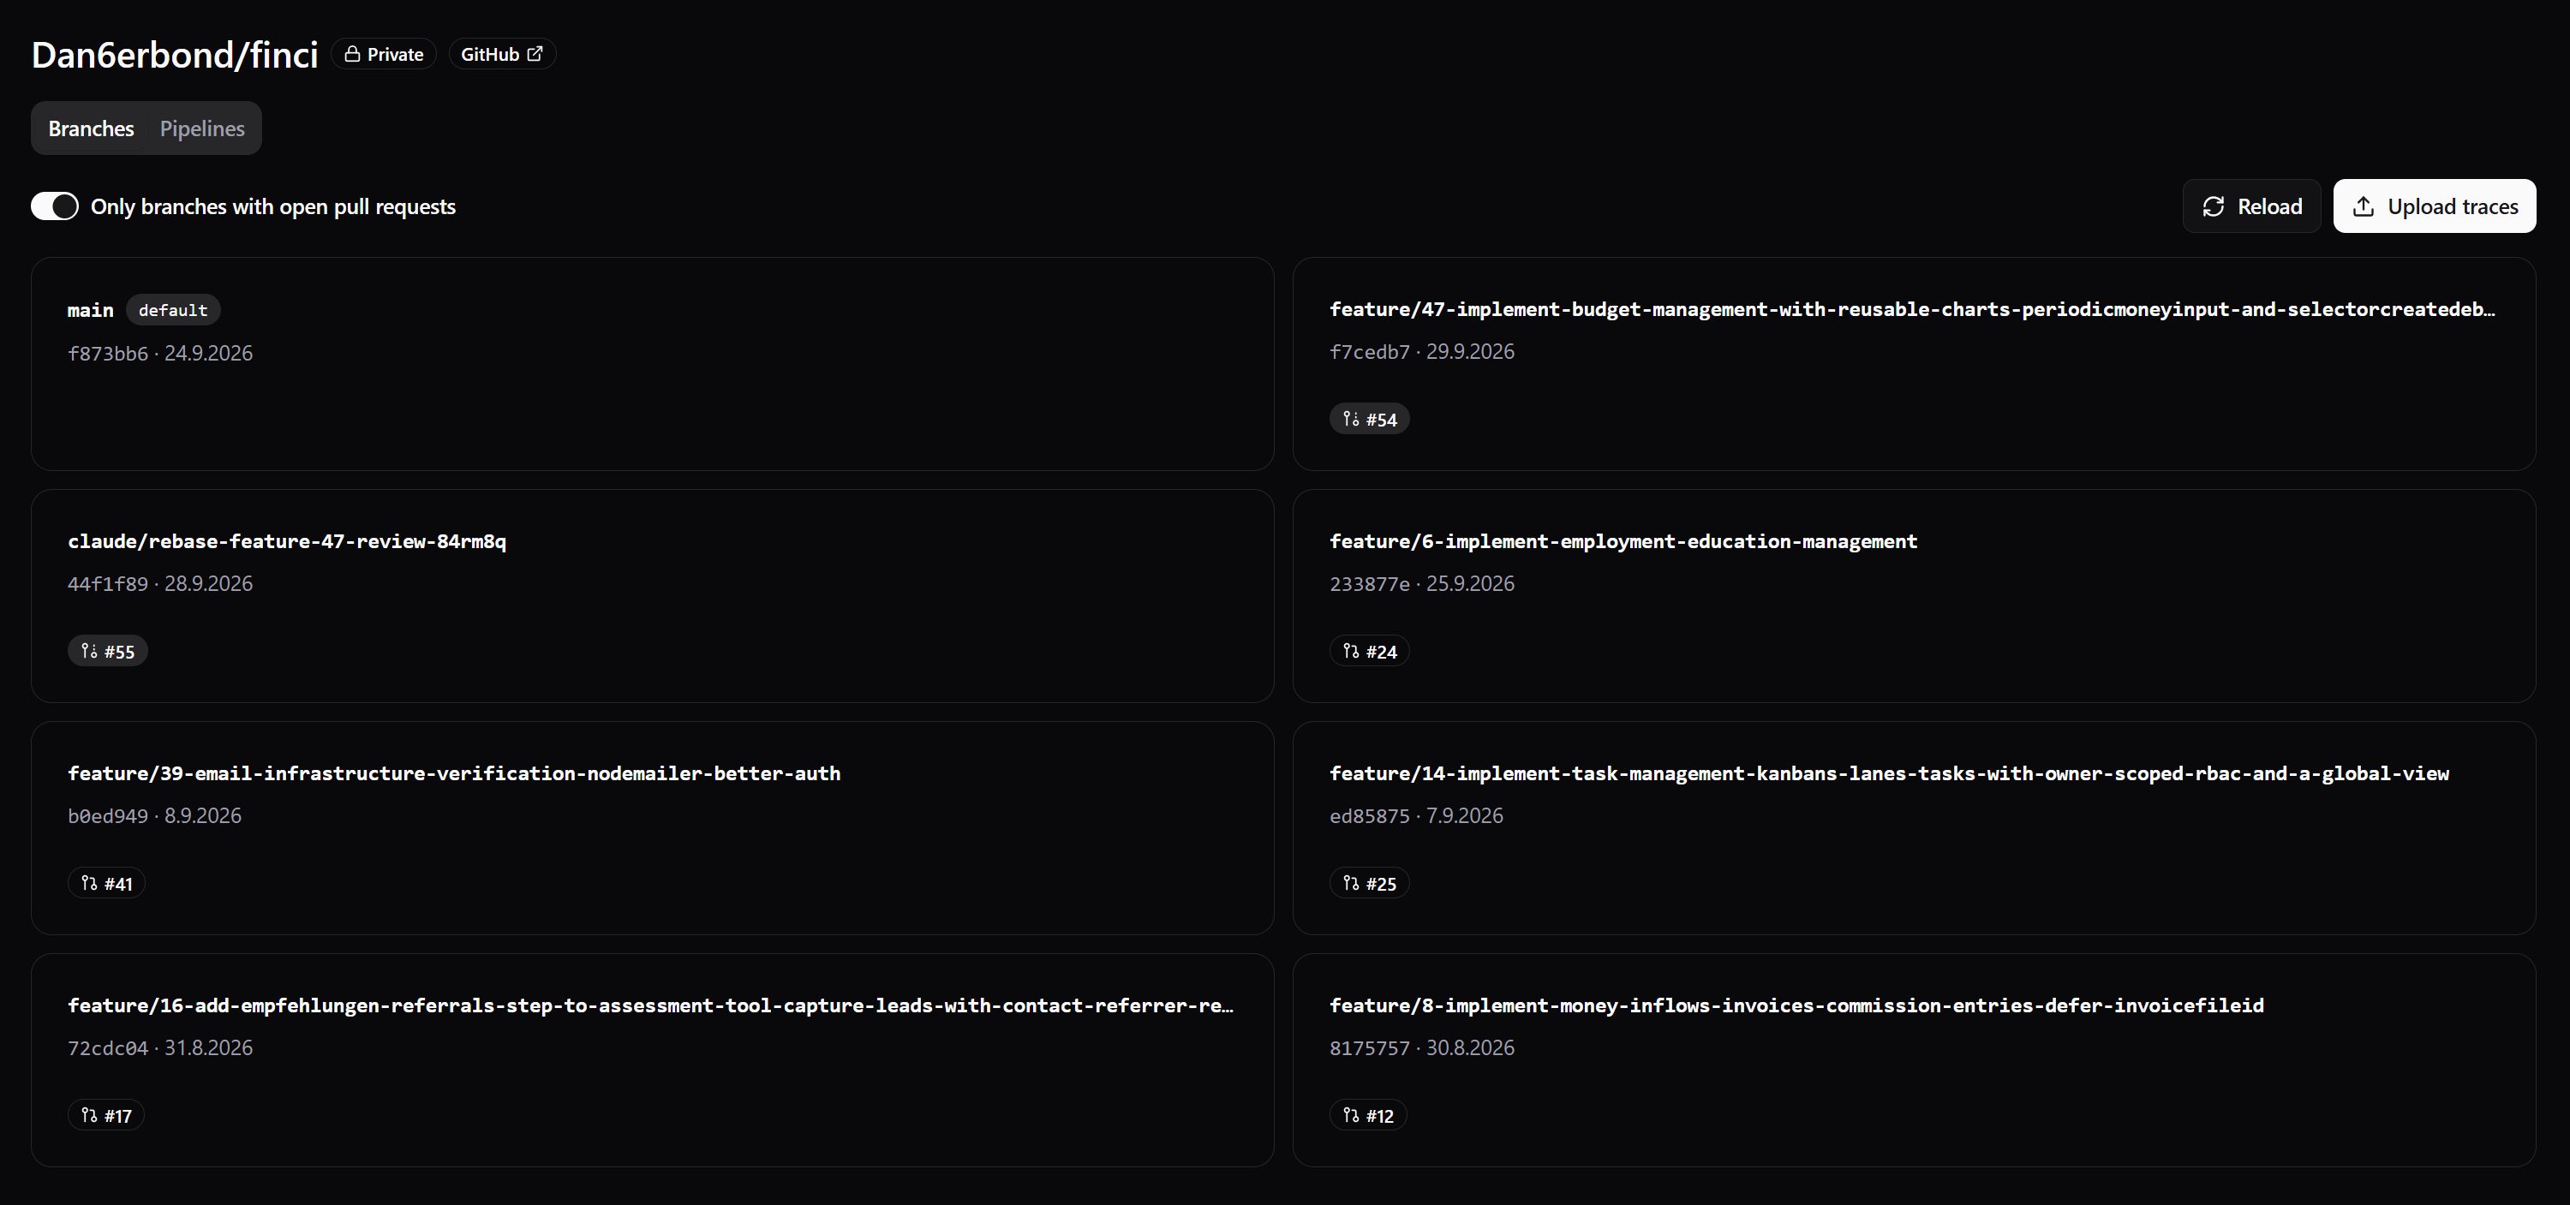Open pull request #12 badge
2570x1205 pixels.
[1368, 1115]
